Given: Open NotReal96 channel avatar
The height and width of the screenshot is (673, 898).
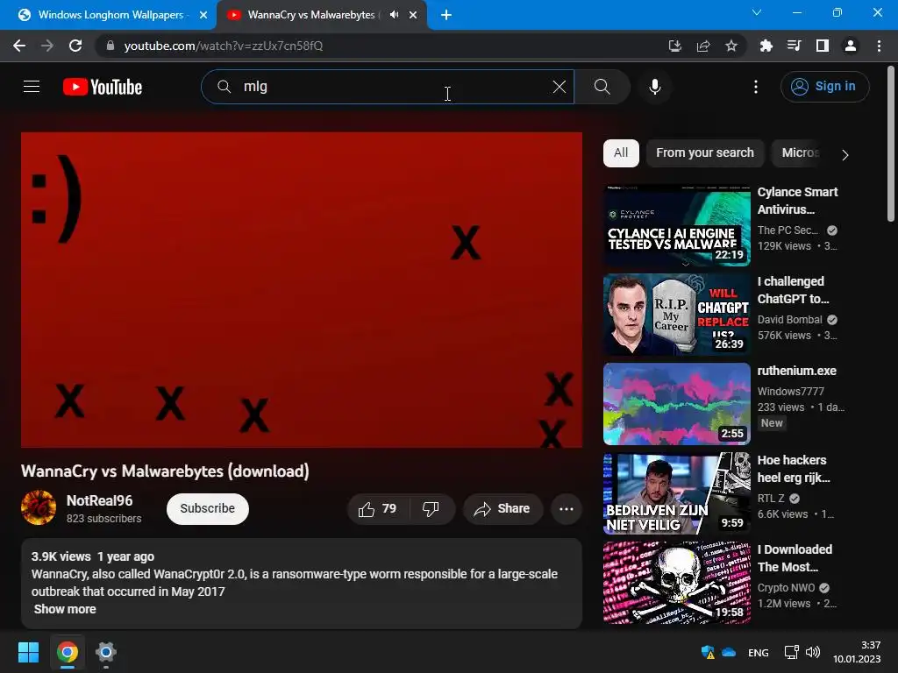Looking at the screenshot, I should pos(39,507).
